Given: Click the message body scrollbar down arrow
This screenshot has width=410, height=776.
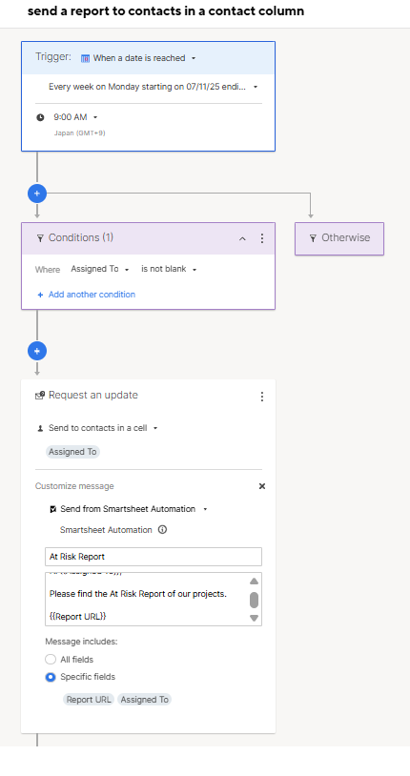Looking at the screenshot, I should point(254,618).
